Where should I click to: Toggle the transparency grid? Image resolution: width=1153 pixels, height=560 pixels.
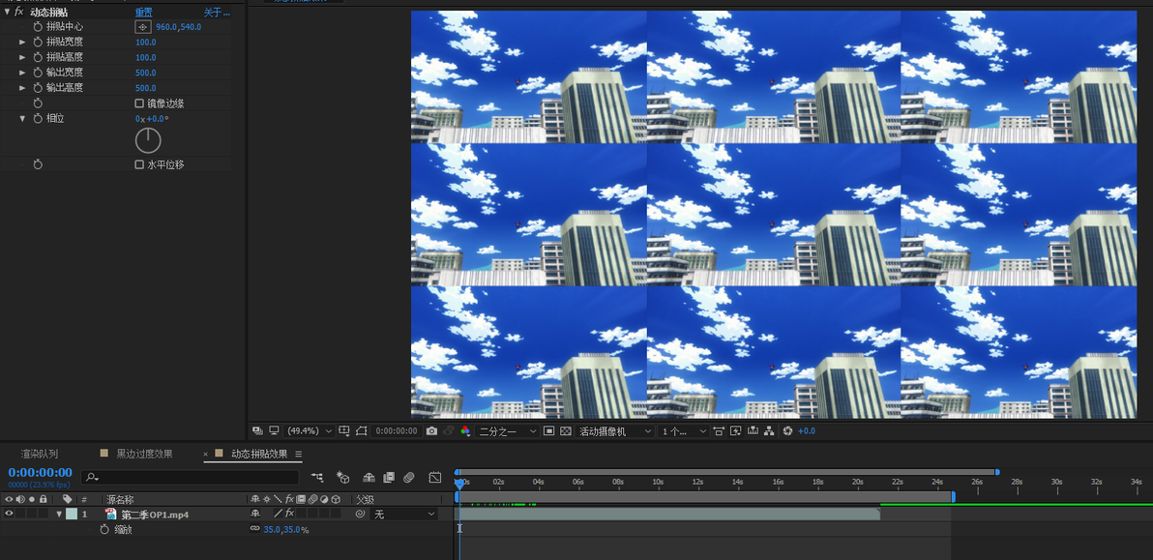565,430
